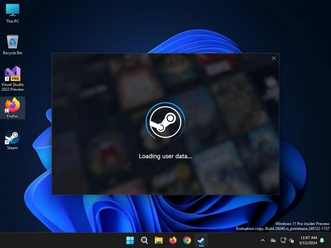This screenshot has height=248, width=331.
Task: Select Visual Studio 2022 Preview shortcut
Action: (x=13, y=79)
